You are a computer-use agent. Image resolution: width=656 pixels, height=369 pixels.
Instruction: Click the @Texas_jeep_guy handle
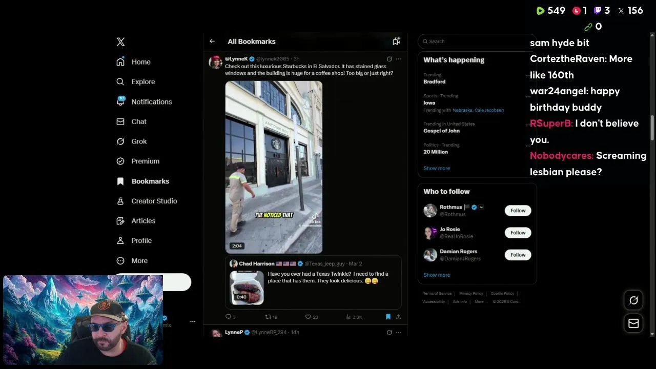point(325,263)
